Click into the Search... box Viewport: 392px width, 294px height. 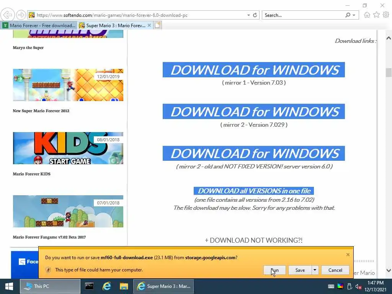pos(304,15)
